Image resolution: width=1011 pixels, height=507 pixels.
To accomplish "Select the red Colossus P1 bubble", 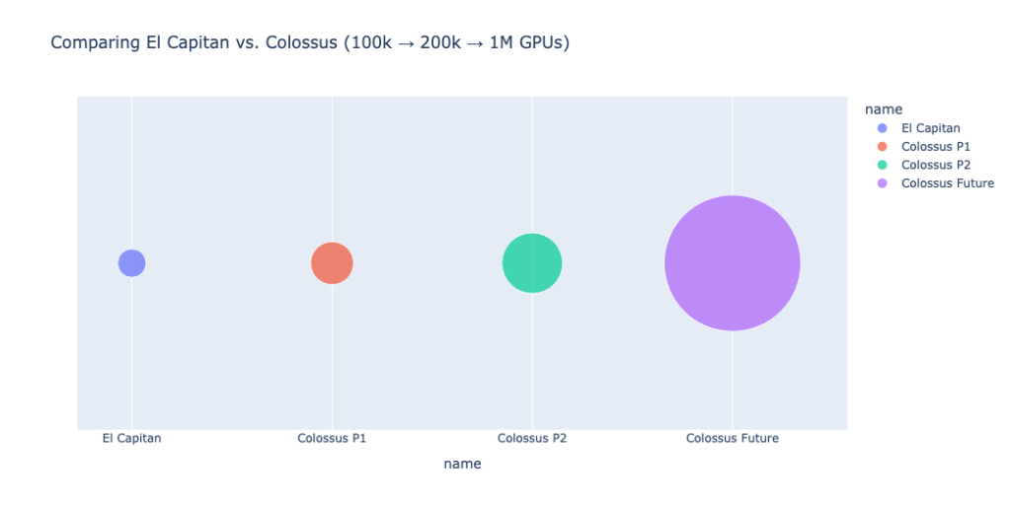I will [332, 262].
